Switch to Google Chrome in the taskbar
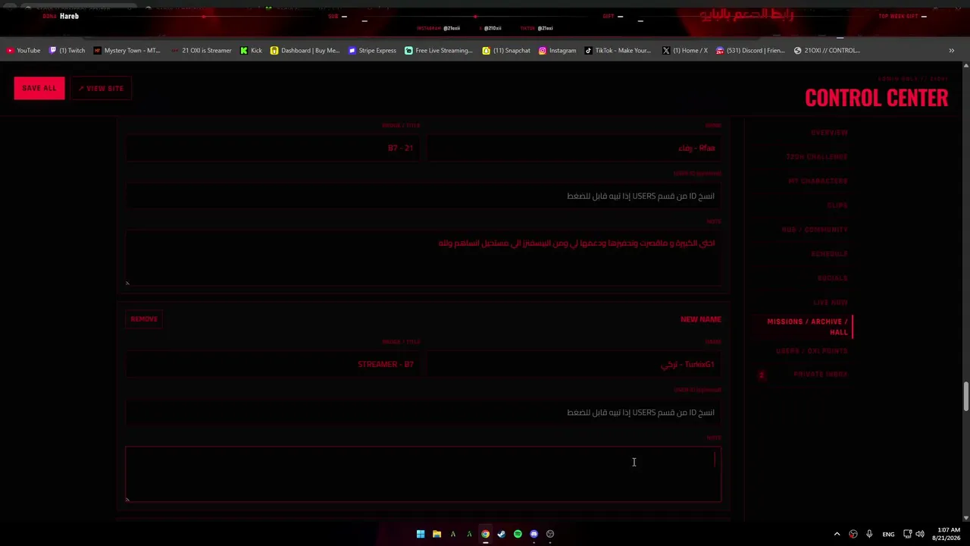The width and height of the screenshot is (970, 546). [485, 534]
